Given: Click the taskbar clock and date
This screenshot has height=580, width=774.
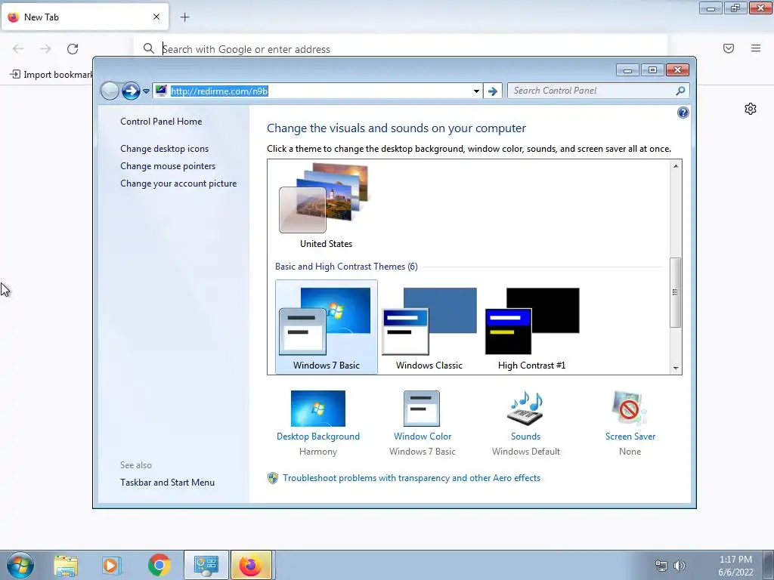Looking at the screenshot, I should 735,566.
